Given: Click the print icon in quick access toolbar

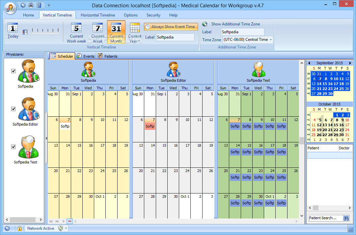Looking at the screenshot, I should tap(31, 5).
